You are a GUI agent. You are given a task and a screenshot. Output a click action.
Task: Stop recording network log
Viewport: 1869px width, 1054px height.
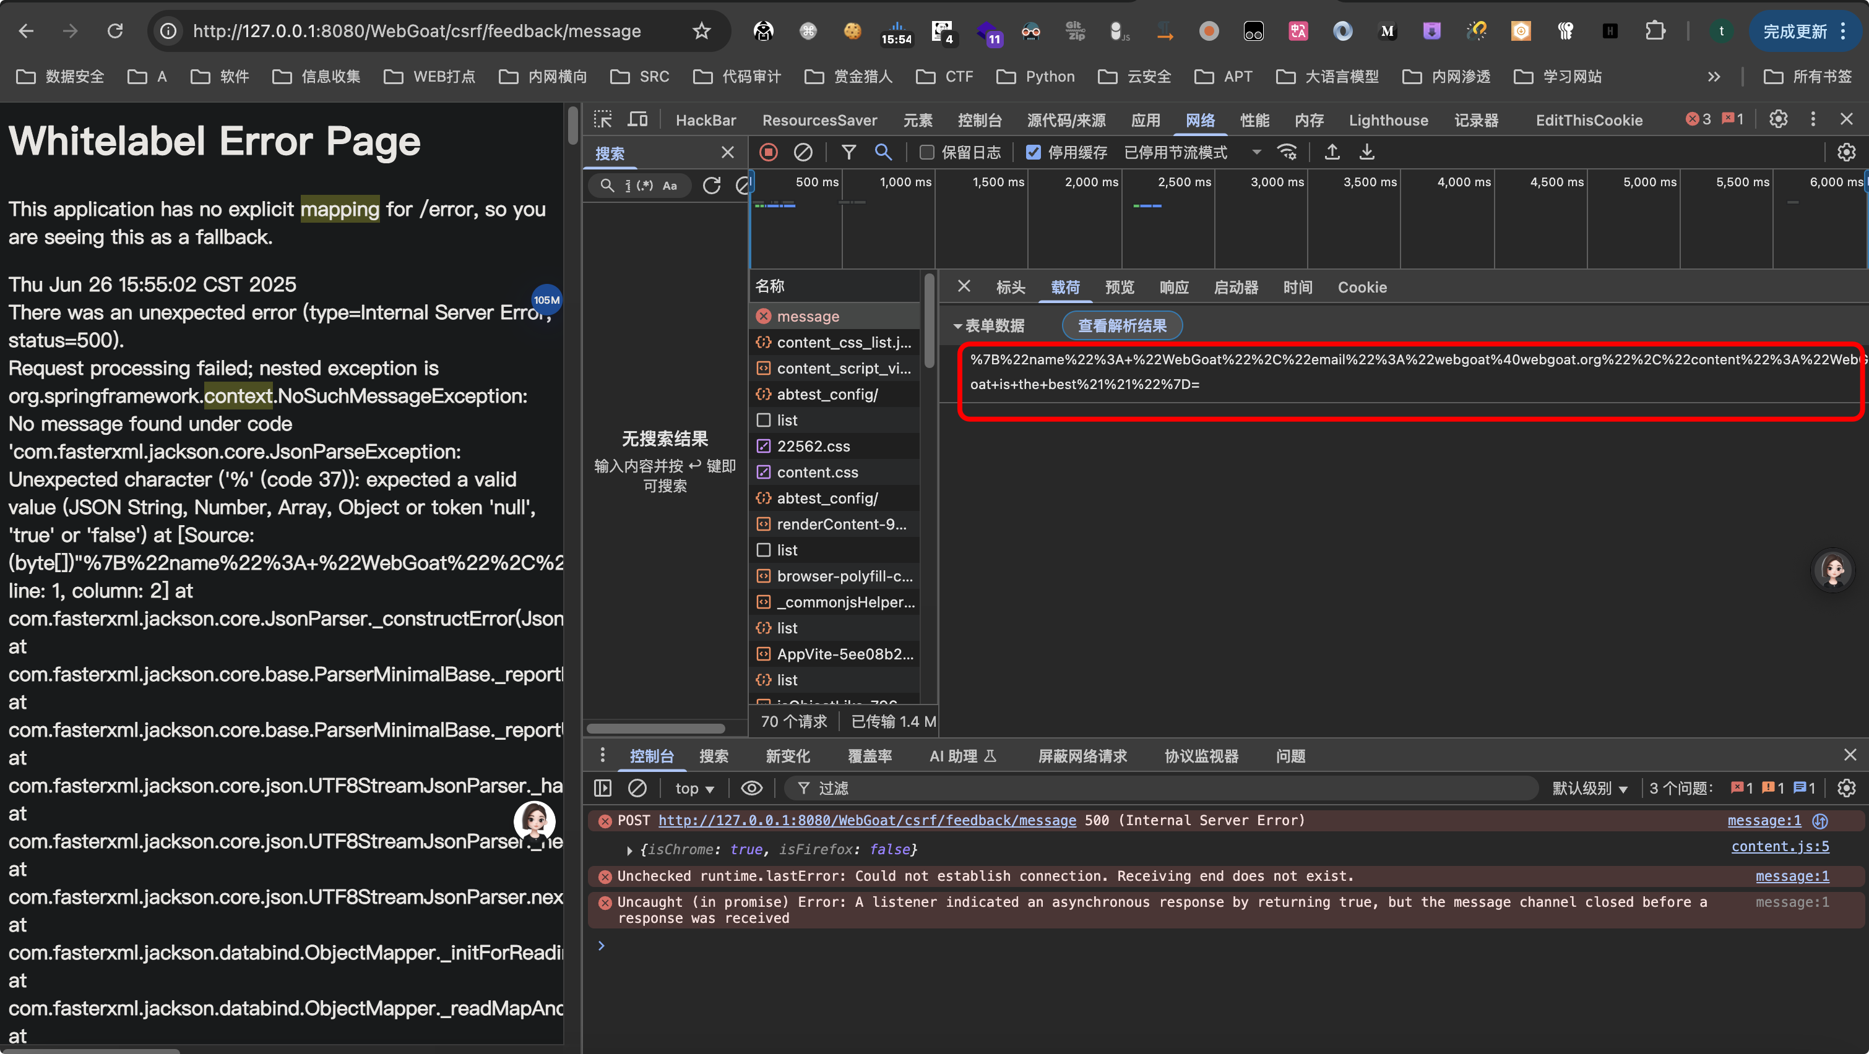pyautogui.click(x=769, y=152)
